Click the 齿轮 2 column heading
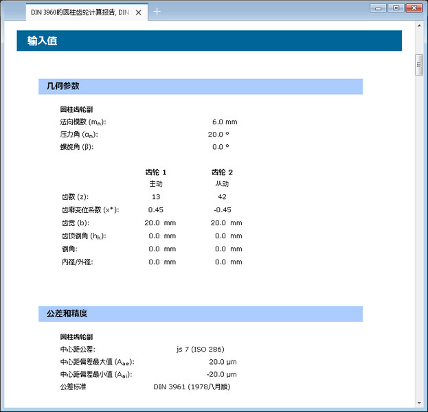 [222, 172]
